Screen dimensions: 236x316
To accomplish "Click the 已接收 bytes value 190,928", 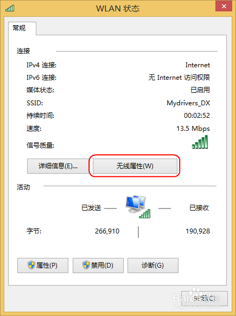I will 197,231.
